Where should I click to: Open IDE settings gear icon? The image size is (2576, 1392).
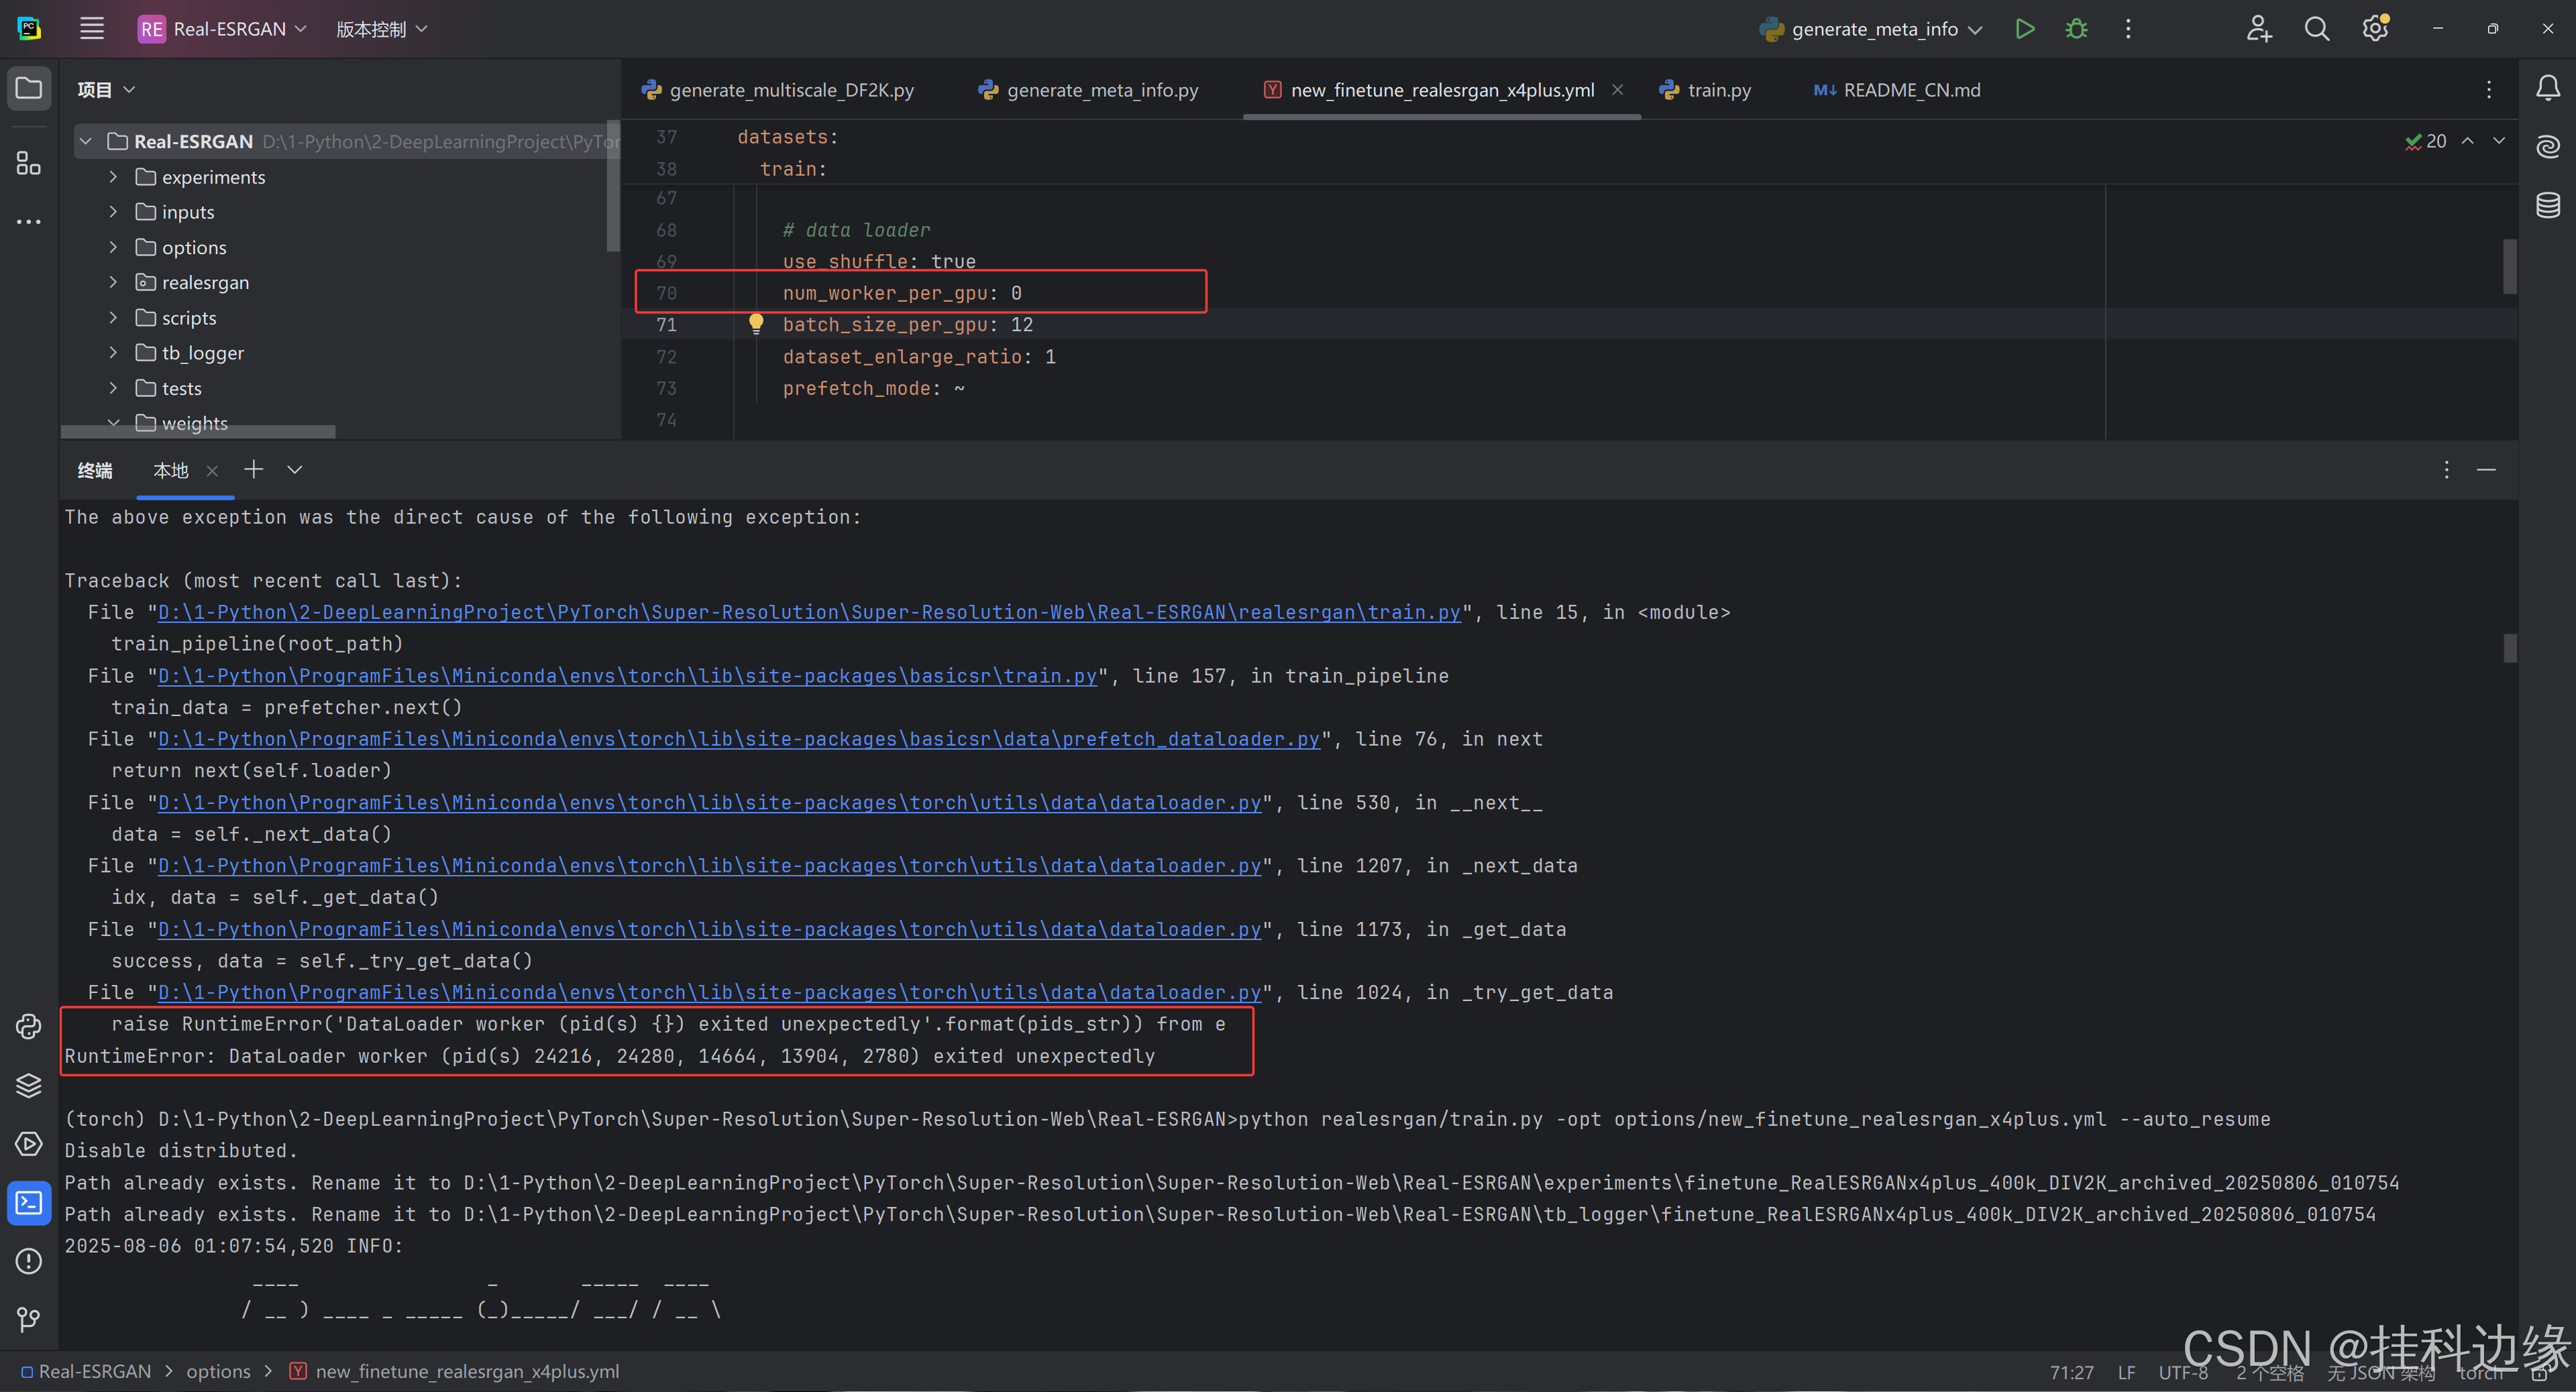(x=2375, y=29)
